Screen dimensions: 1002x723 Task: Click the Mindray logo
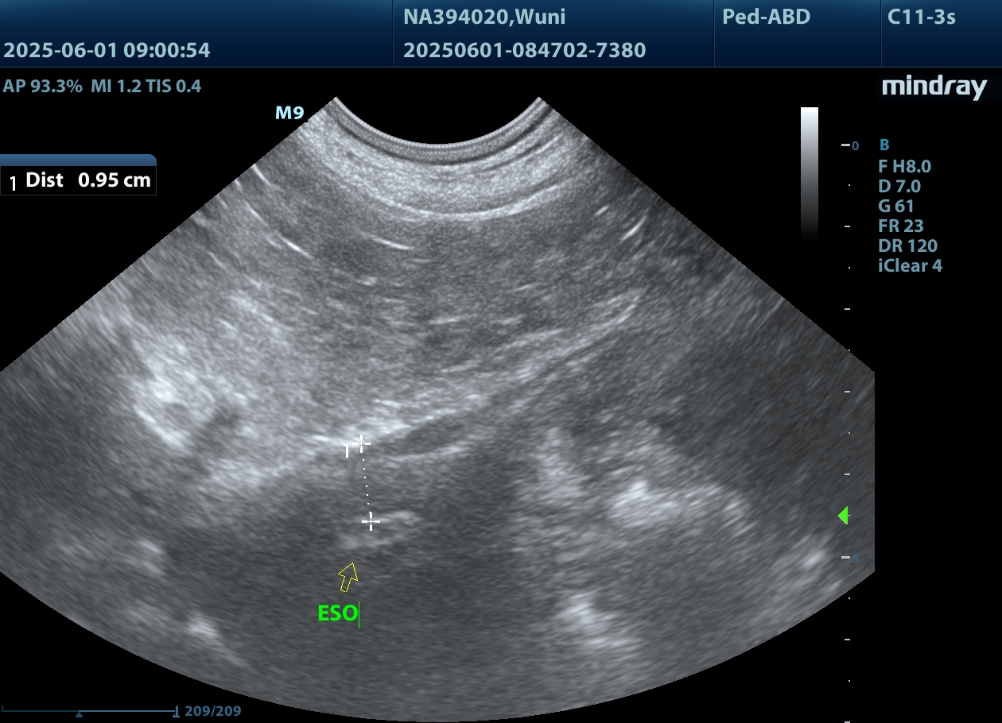tap(934, 87)
